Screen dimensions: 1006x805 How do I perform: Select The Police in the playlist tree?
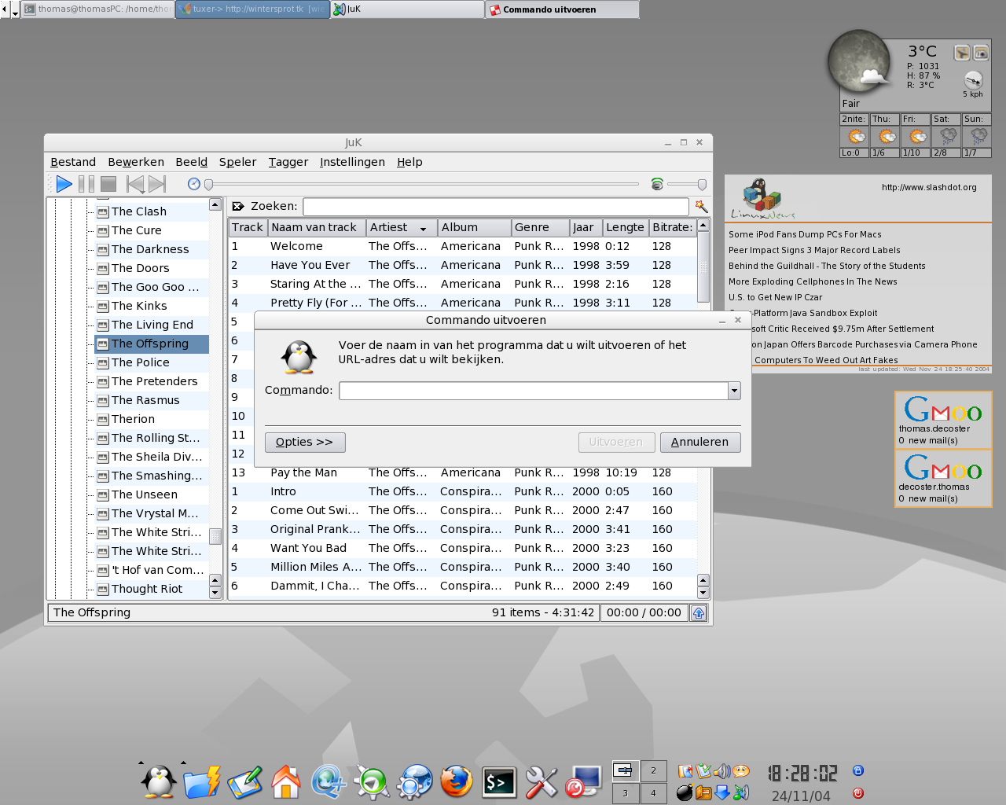[140, 362]
